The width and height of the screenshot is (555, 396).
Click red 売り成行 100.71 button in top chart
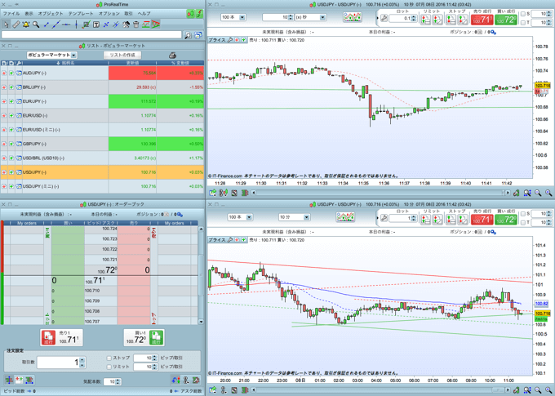pos(482,20)
